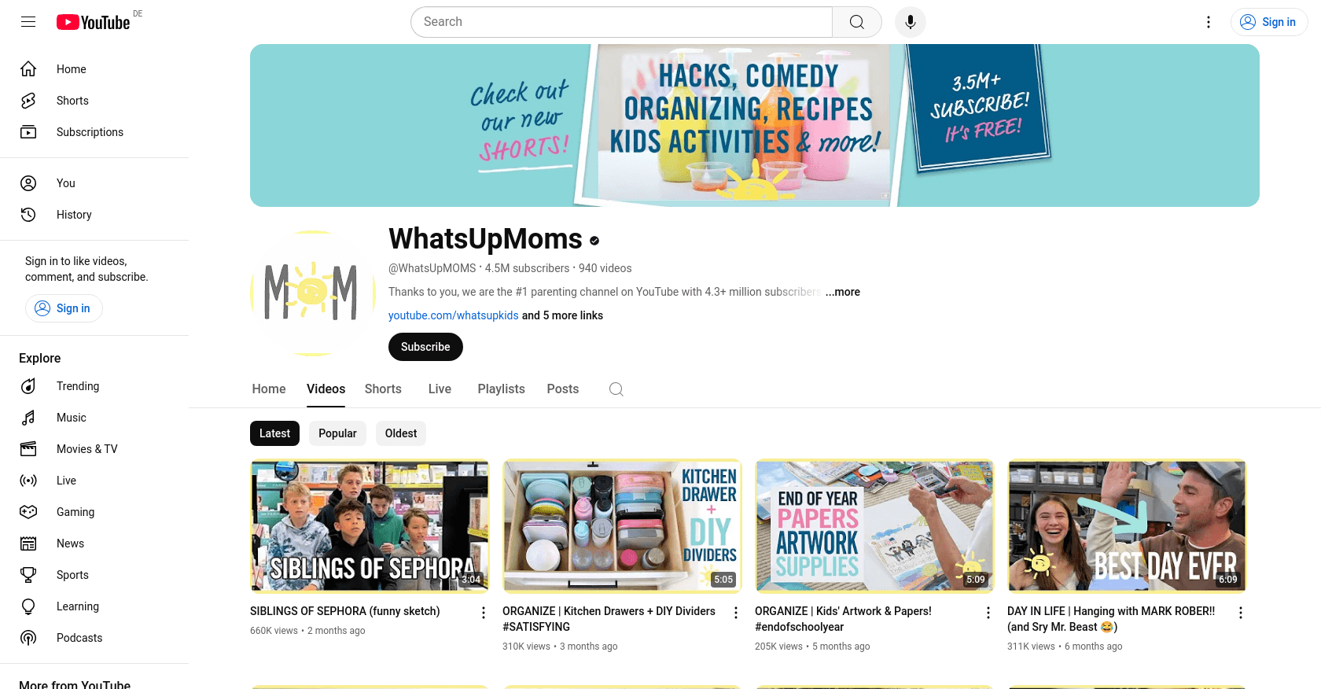Select the Oldest sort chip

coord(401,433)
